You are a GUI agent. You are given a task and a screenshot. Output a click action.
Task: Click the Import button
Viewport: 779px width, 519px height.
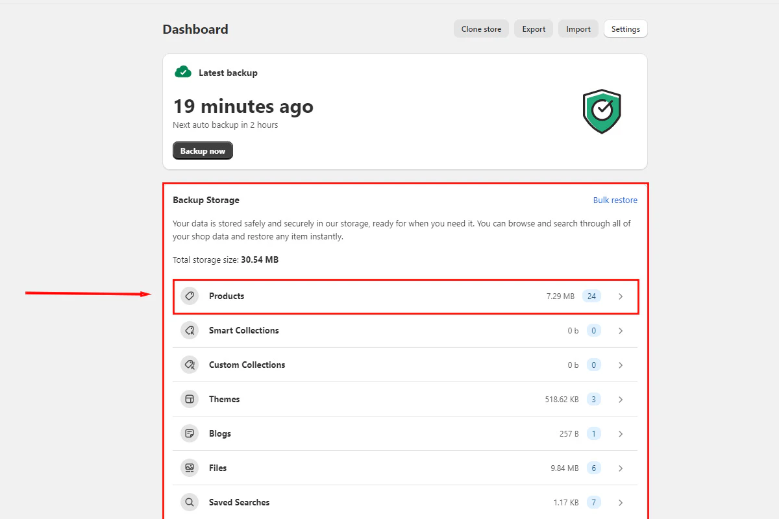click(x=578, y=29)
